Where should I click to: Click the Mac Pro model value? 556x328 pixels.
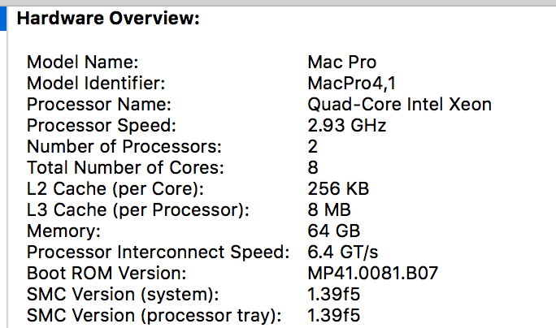[x=342, y=63]
